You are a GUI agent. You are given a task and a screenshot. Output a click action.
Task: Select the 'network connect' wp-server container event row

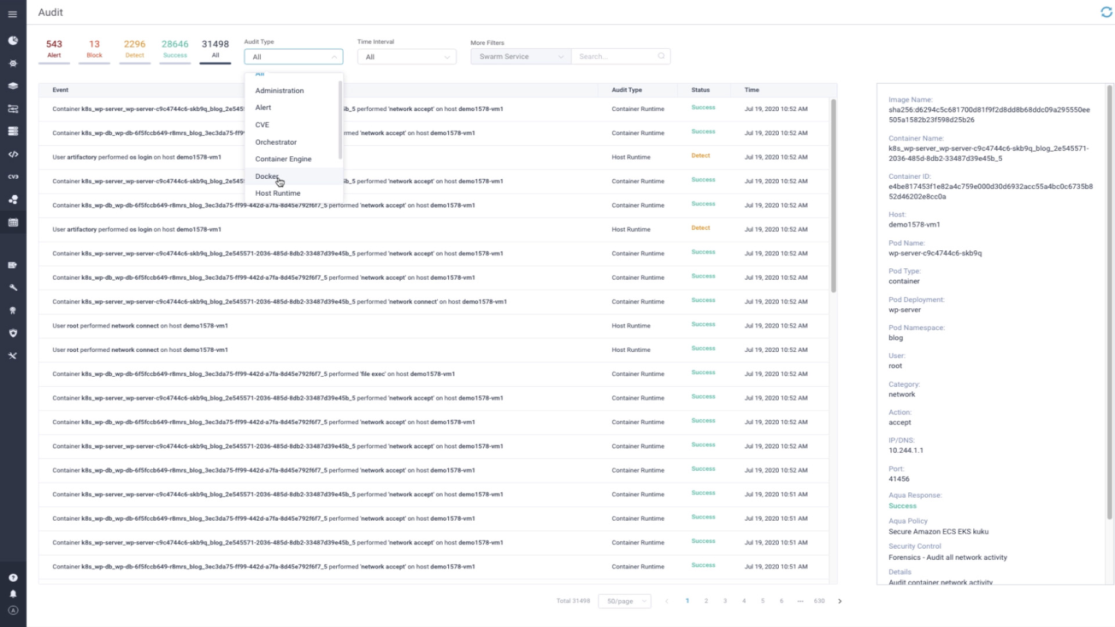point(434,302)
